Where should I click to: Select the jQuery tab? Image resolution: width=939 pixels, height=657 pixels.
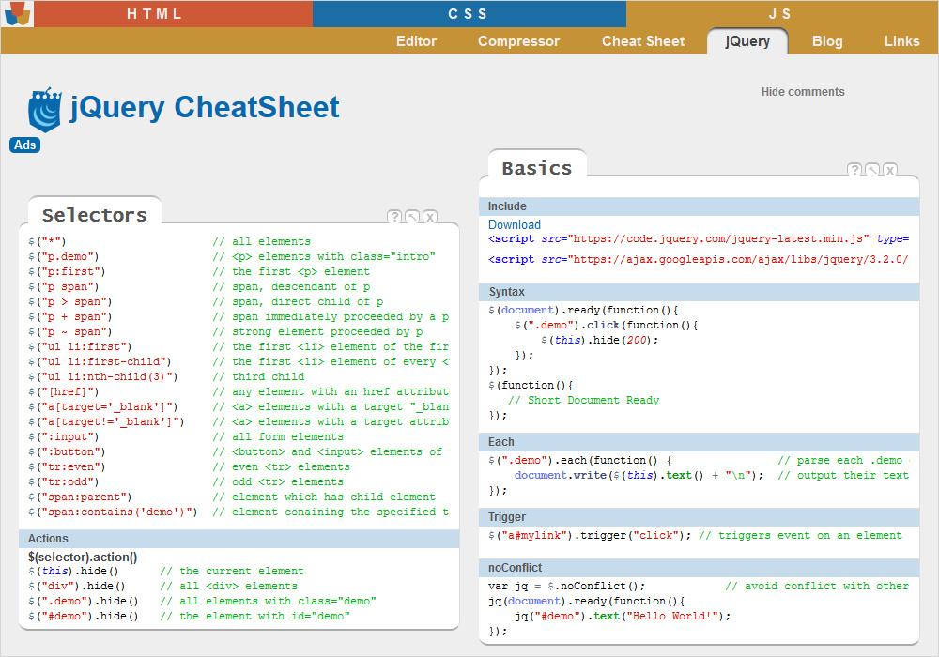coord(747,41)
